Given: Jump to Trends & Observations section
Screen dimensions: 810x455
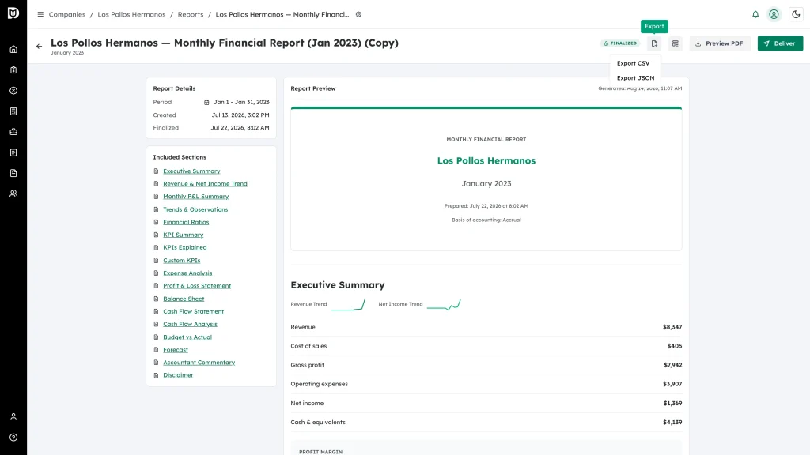Looking at the screenshot, I should [x=195, y=209].
